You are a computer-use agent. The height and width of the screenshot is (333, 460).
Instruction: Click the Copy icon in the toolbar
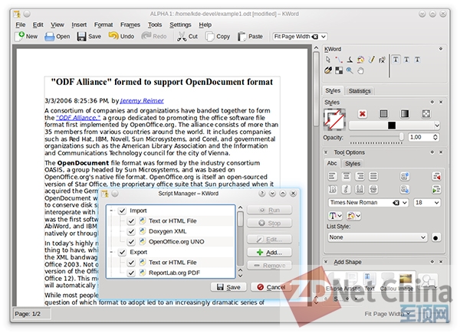coord(210,37)
